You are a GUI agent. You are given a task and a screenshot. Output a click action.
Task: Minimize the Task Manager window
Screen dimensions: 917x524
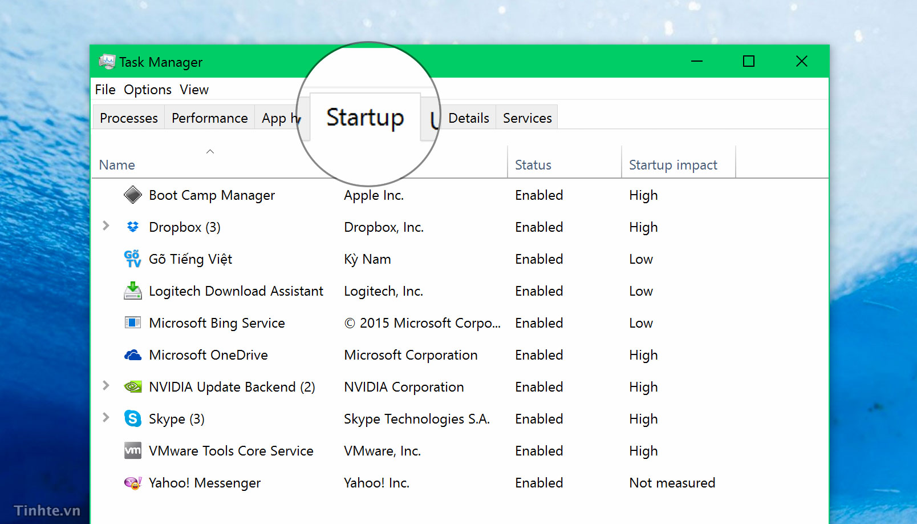pyautogui.click(x=697, y=61)
